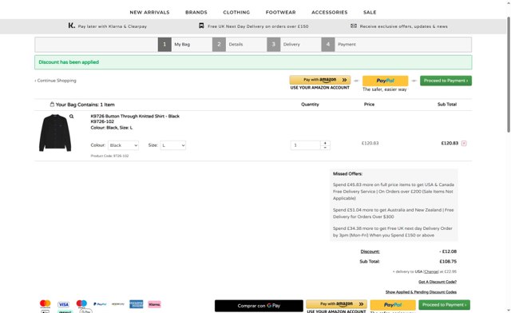Click 'Discount has been applied' message
511x313 pixels.
pos(69,62)
